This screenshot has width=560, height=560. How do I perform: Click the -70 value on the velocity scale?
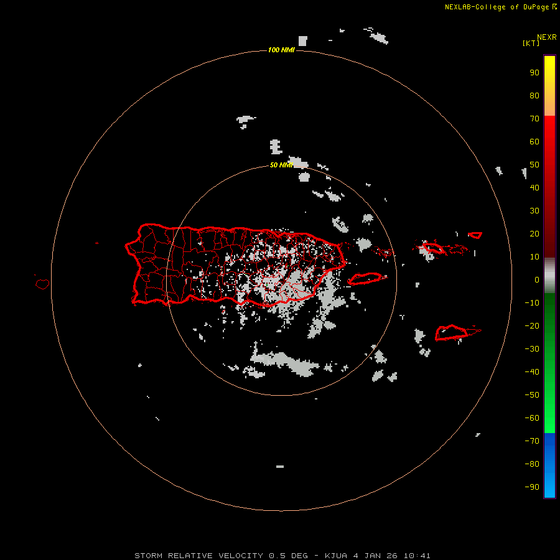click(x=532, y=441)
